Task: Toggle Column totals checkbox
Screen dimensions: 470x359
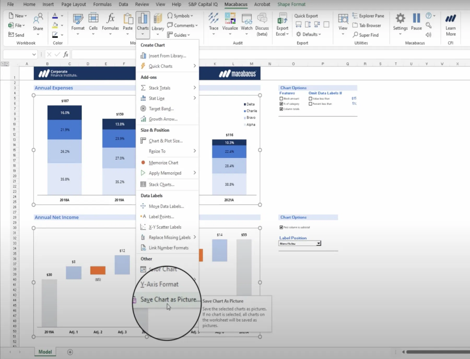Action: point(281,109)
